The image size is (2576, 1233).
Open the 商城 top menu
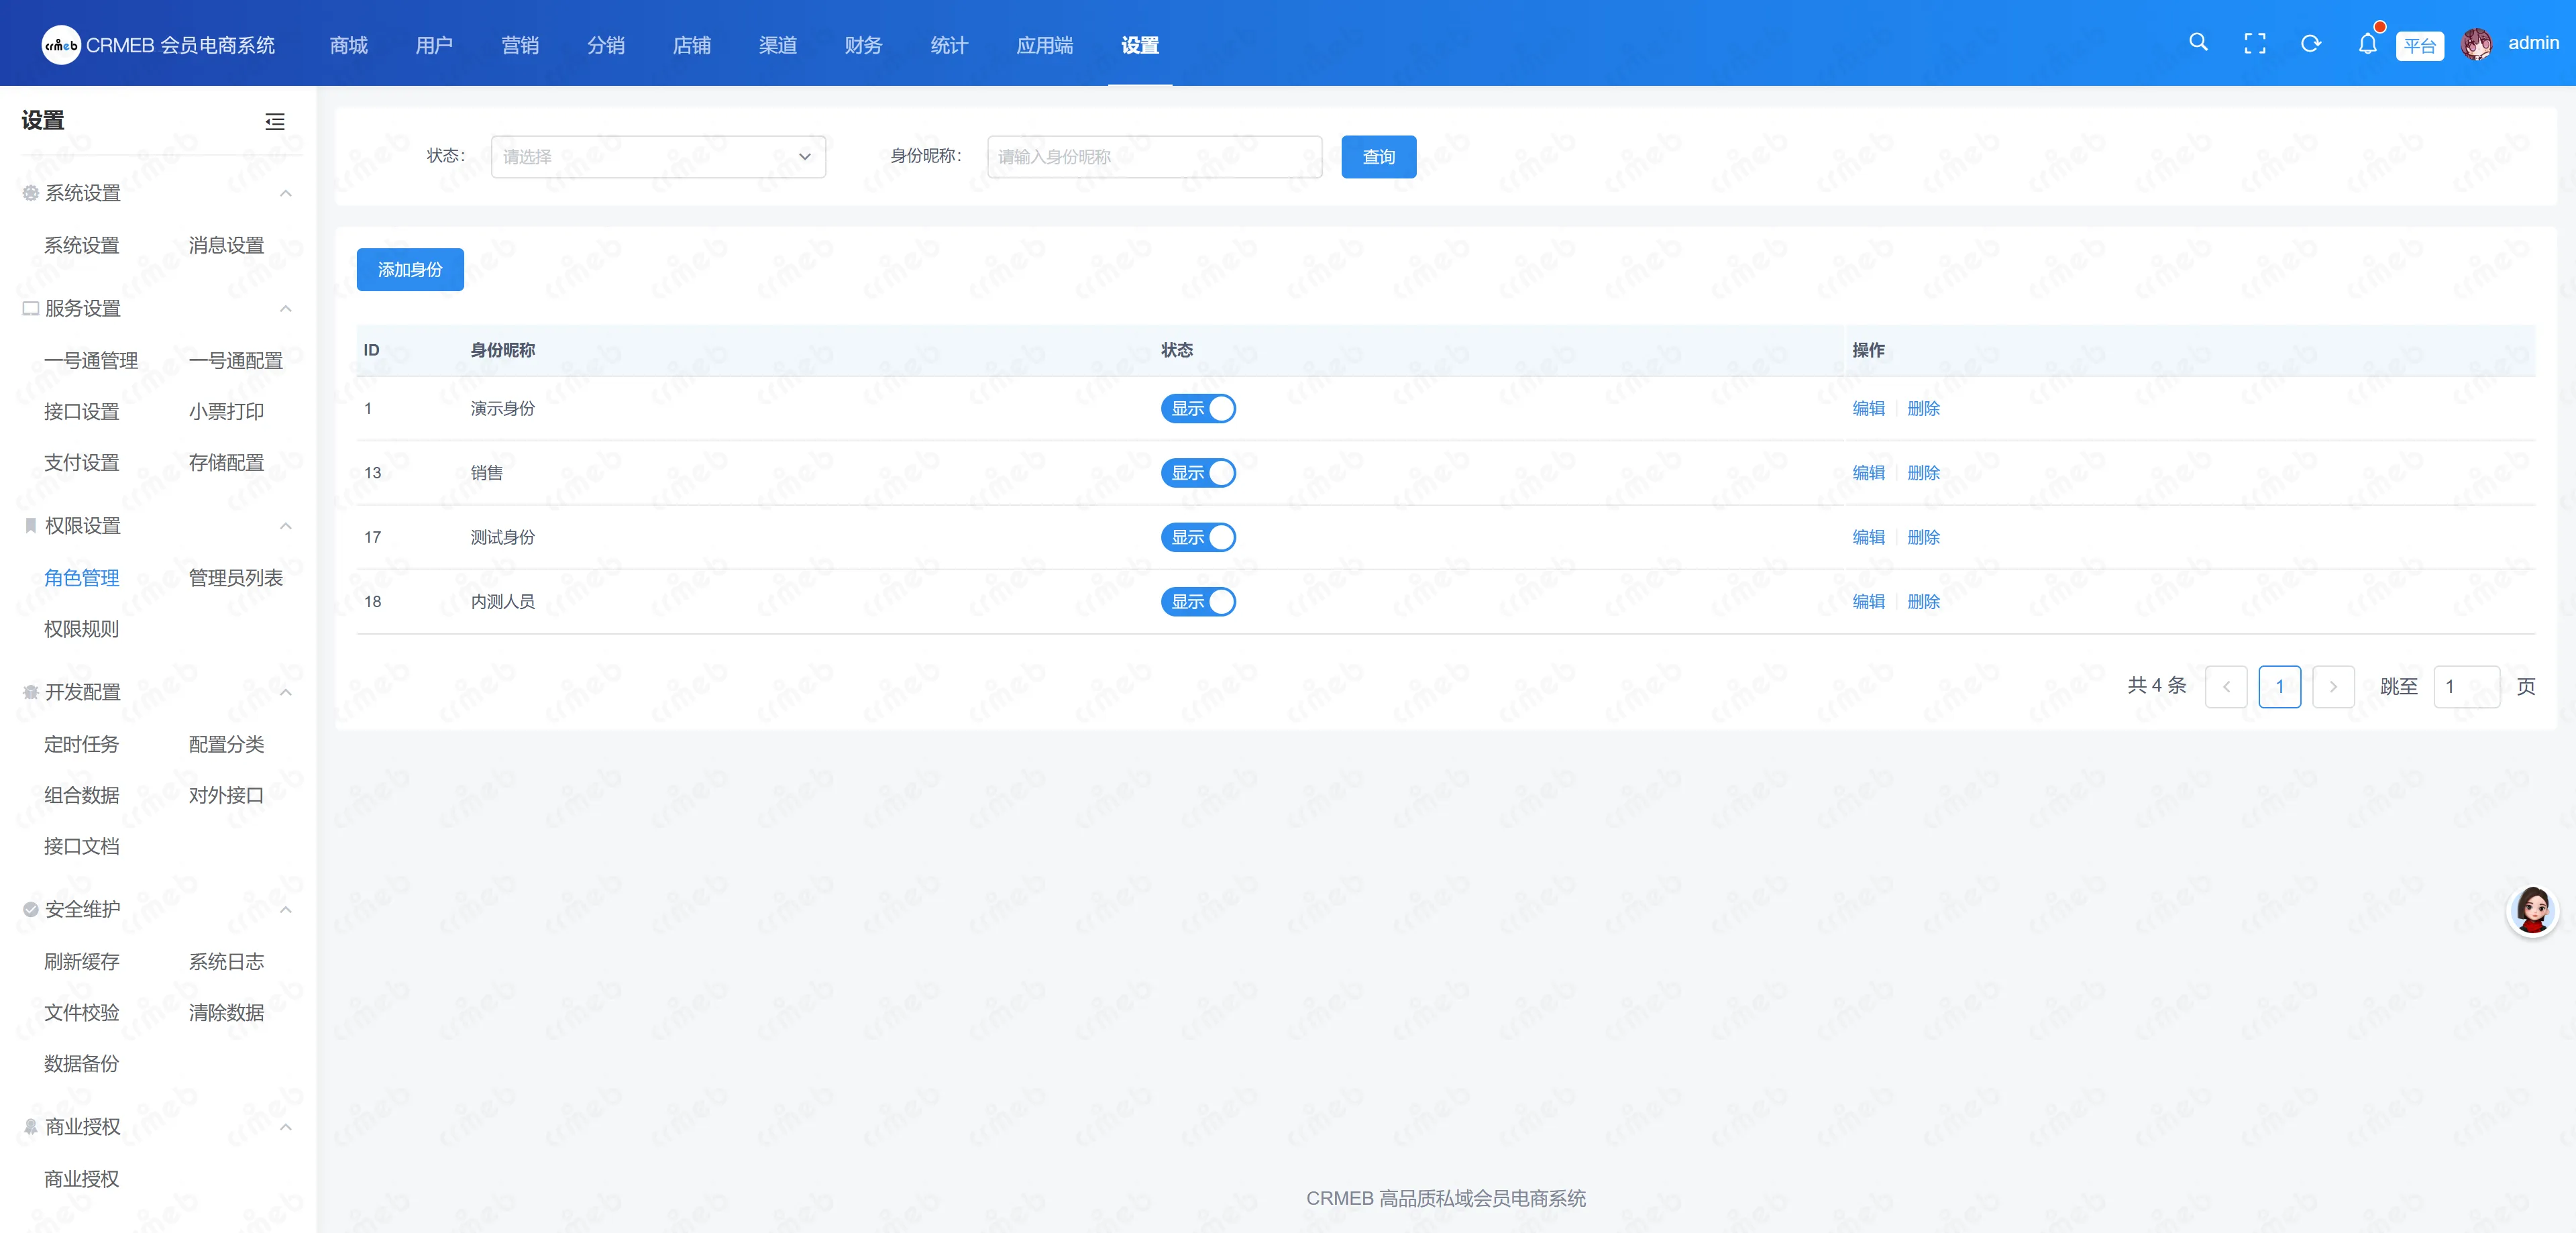coord(349,45)
